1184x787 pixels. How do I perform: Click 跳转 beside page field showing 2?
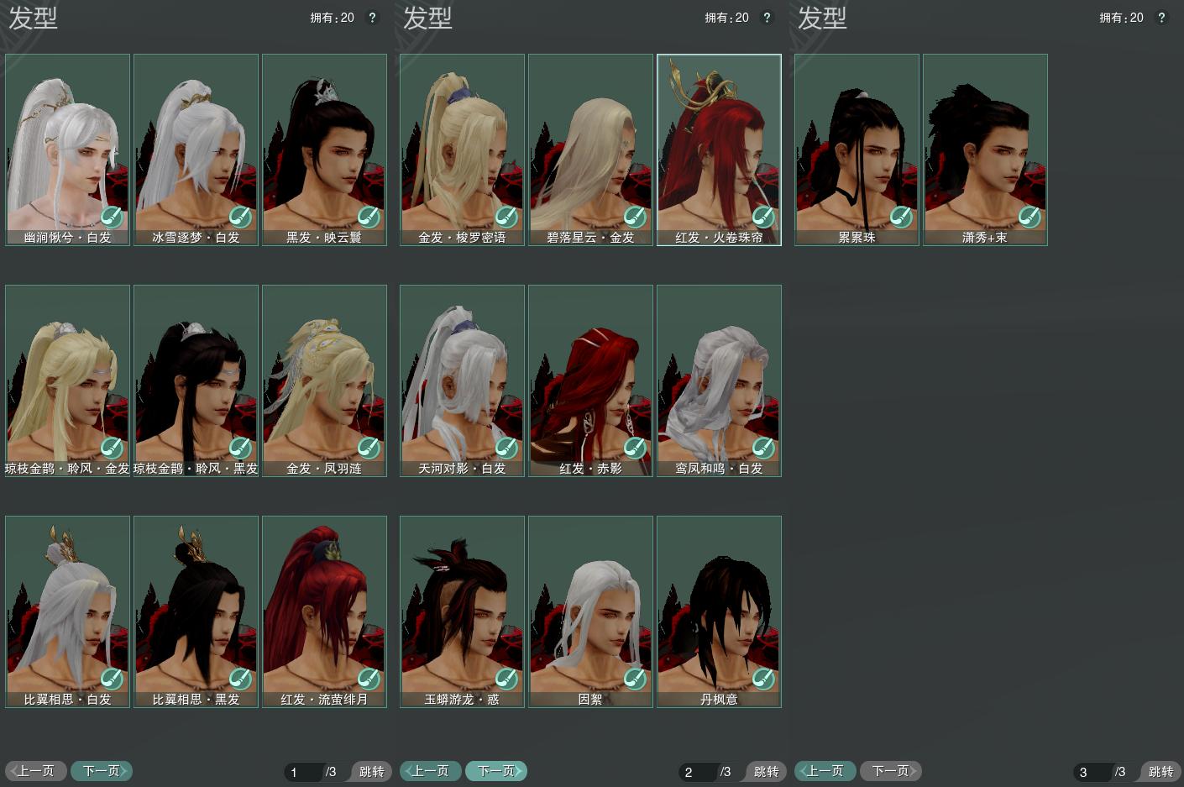click(766, 772)
